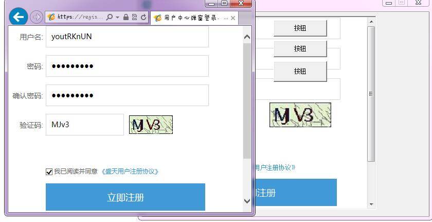Click the compatibility view icon
432x222 pixels.
point(134,17)
